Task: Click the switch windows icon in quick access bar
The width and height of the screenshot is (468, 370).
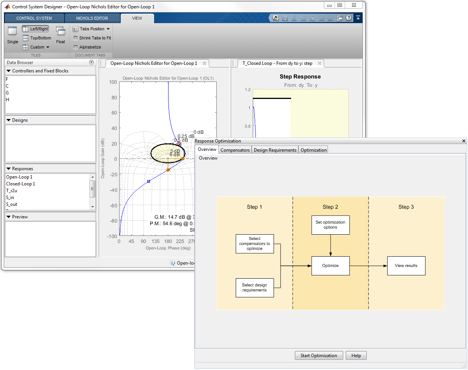Action: 340,18
